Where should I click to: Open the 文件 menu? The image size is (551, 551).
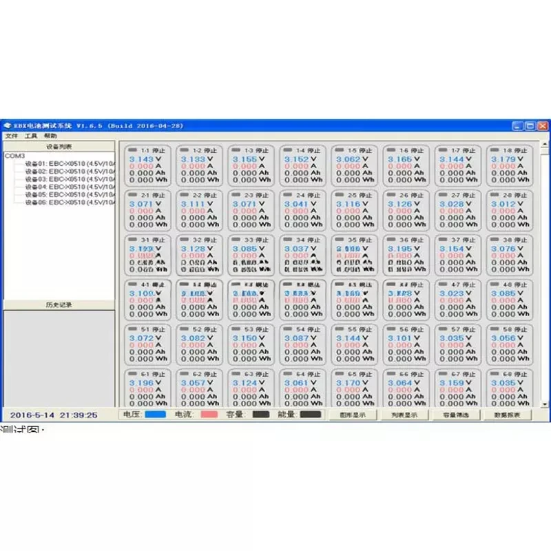[11, 136]
